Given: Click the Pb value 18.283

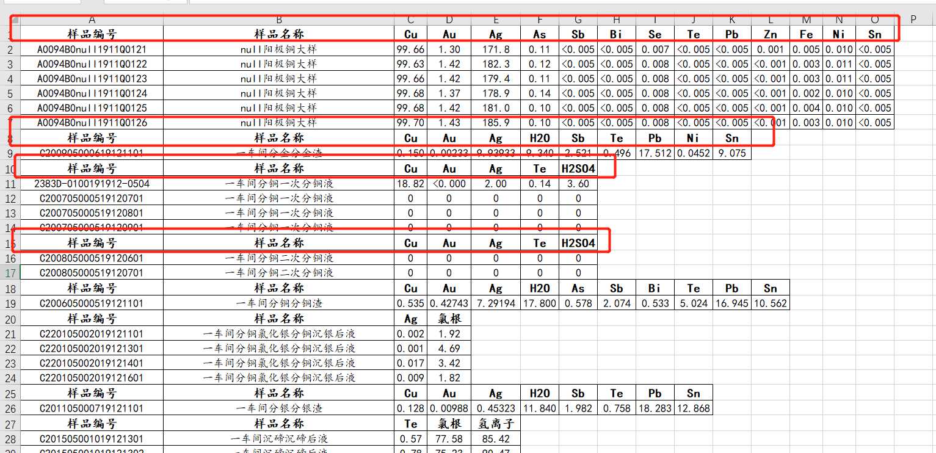Looking at the screenshot, I should click(655, 408).
